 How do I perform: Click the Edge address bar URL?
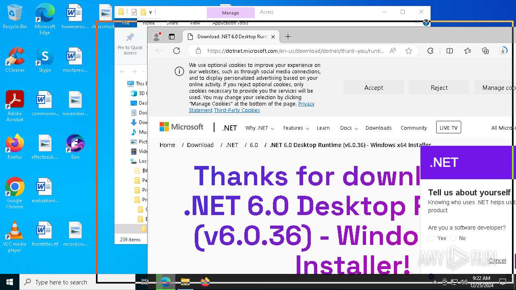click(295, 51)
